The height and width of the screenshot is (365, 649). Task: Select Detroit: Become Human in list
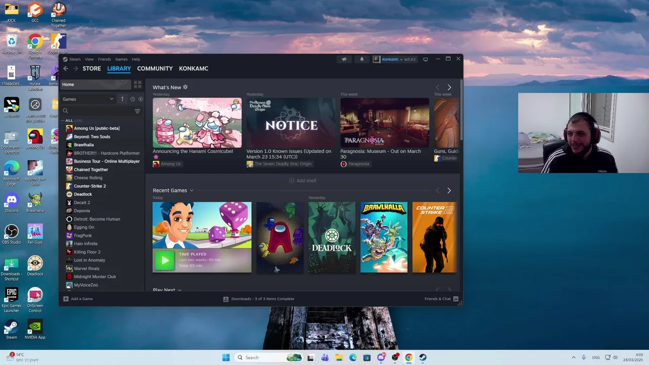(x=97, y=219)
